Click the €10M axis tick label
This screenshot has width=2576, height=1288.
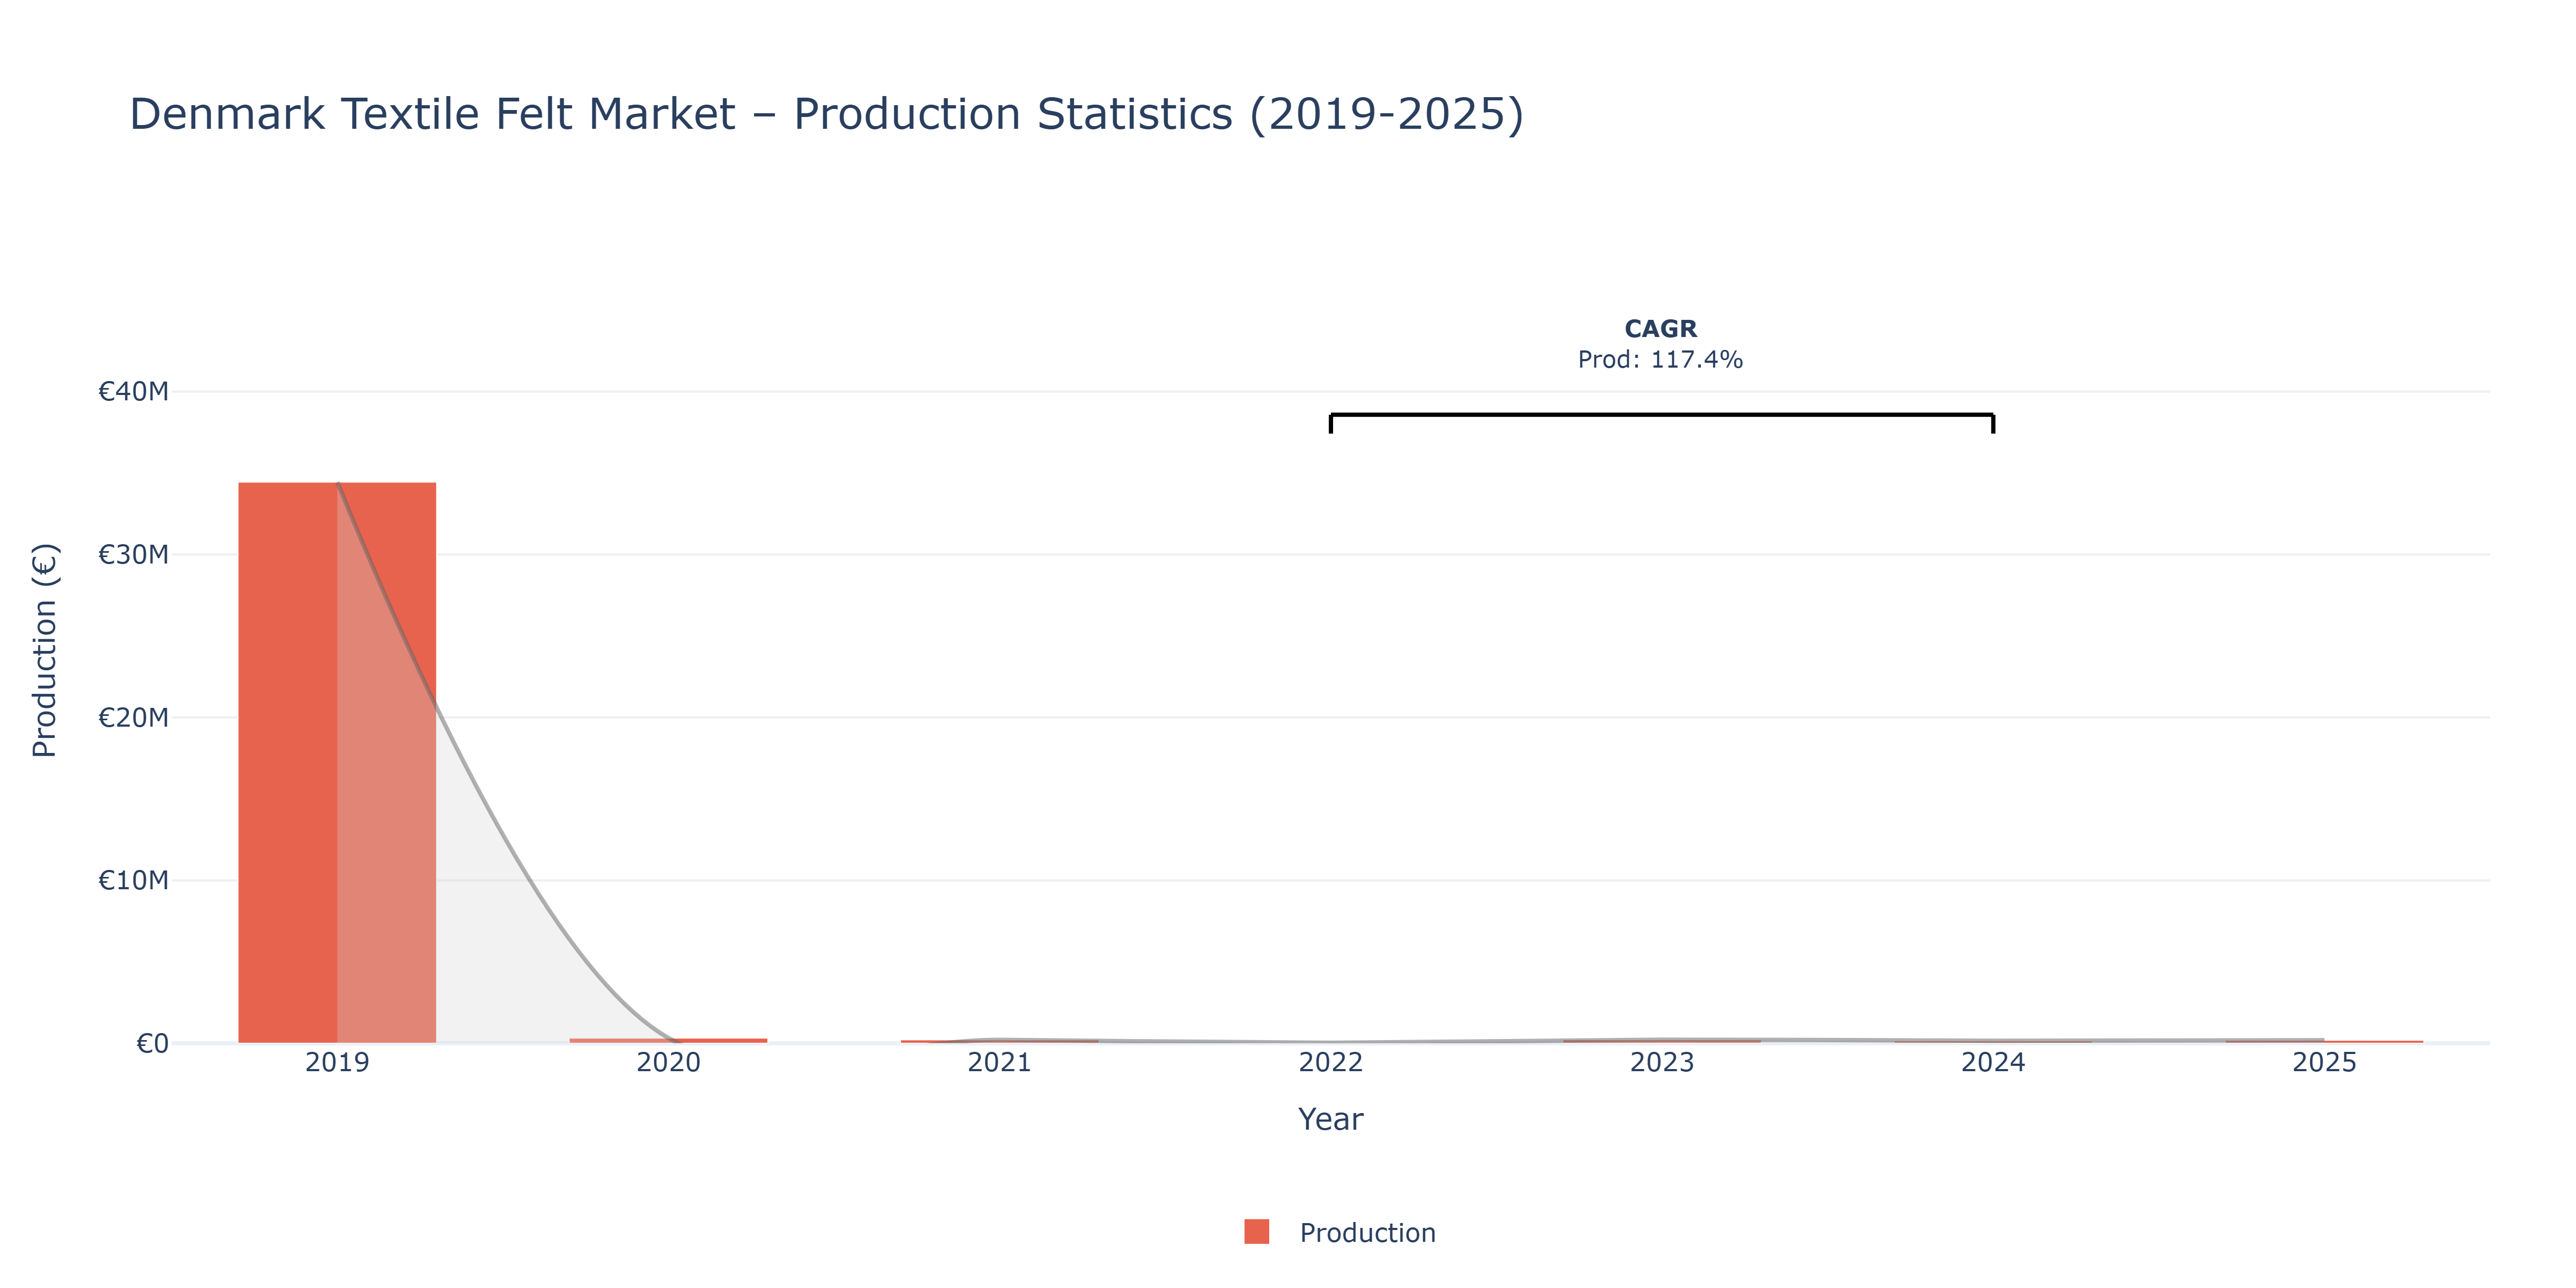(133, 880)
